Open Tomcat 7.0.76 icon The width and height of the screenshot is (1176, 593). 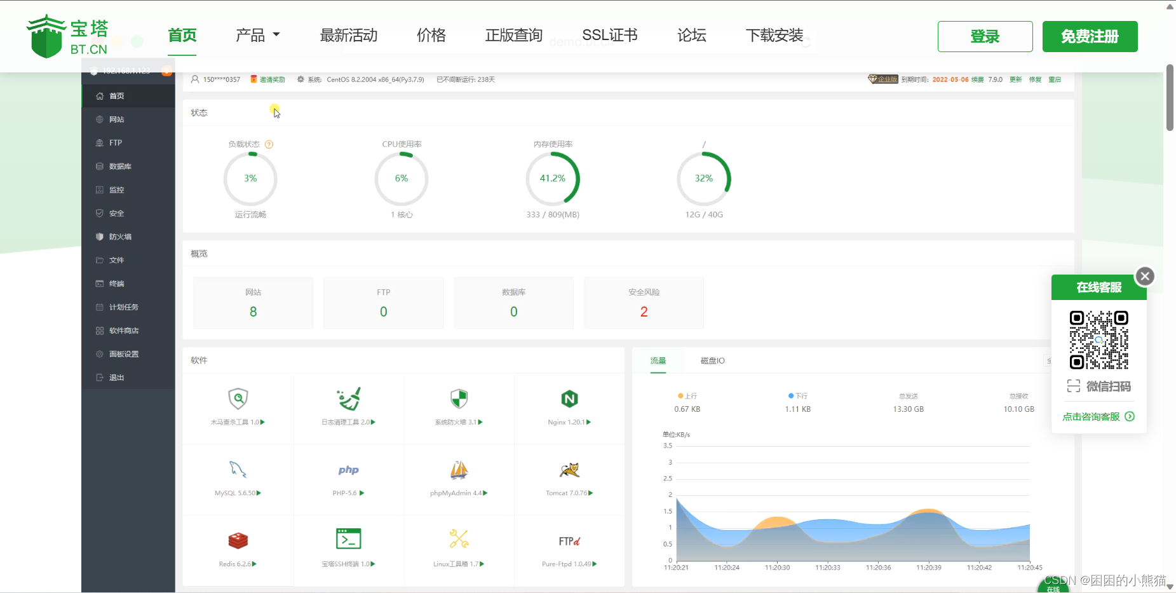pyautogui.click(x=569, y=470)
